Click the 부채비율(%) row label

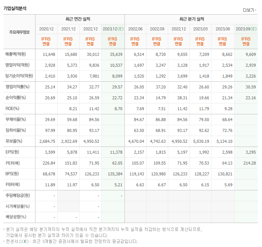16,120
